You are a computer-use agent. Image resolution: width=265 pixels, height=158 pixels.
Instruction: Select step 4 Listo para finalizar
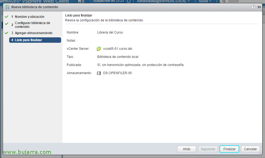[35, 40]
